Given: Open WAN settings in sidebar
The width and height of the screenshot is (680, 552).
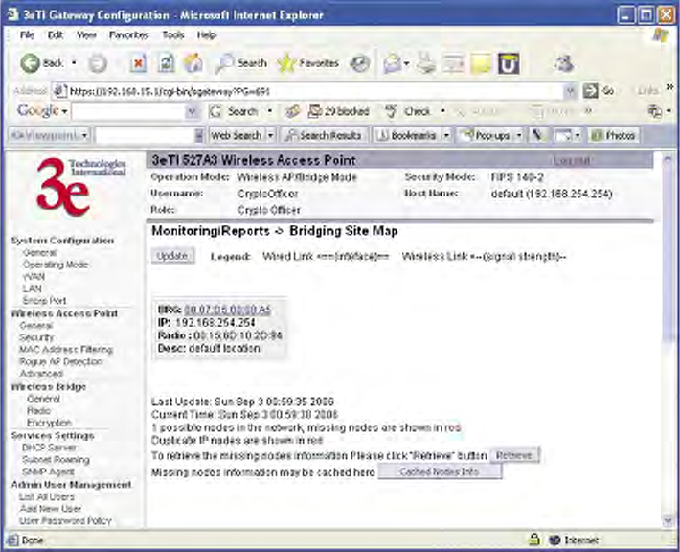Looking at the screenshot, I should [x=34, y=277].
